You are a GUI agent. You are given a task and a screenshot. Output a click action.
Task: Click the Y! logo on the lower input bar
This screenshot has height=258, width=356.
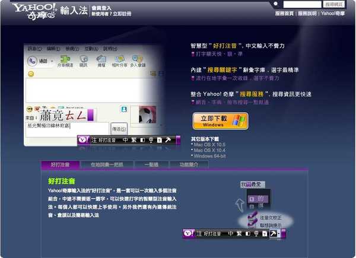click(x=189, y=233)
